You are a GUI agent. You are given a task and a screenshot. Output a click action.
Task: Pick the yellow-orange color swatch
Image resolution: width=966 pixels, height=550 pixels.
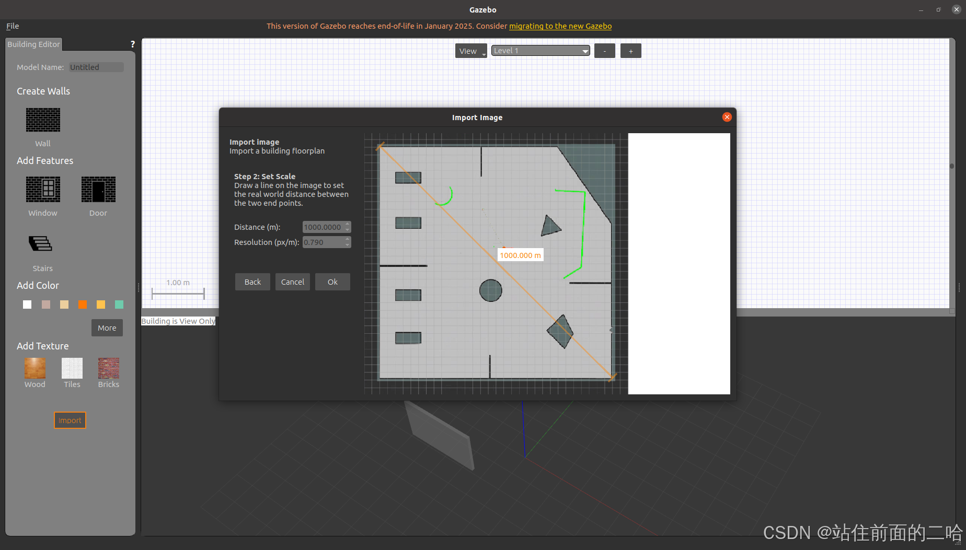tap(101, 305)
